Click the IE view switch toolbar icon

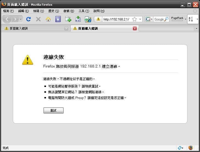click(x=88, y=19)
